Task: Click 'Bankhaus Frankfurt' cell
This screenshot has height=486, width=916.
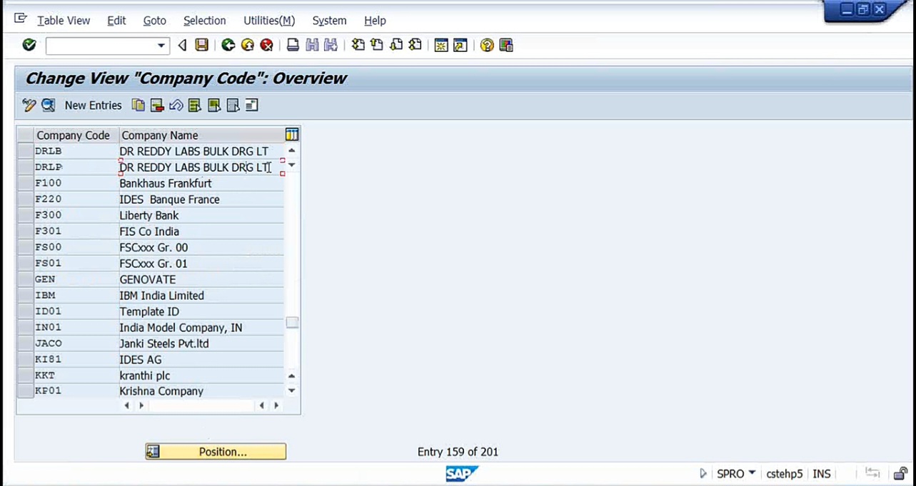Action: tap(201, 183)
